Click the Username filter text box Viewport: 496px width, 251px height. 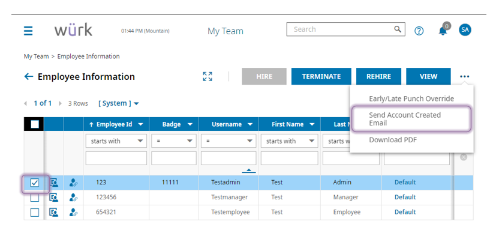(229, 158)
